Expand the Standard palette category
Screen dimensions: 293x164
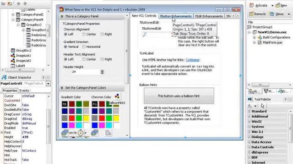pos(249,111)
